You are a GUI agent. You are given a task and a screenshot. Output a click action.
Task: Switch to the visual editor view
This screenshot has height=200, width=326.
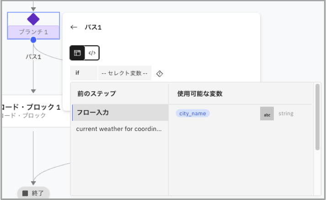(x=77, y=53)
